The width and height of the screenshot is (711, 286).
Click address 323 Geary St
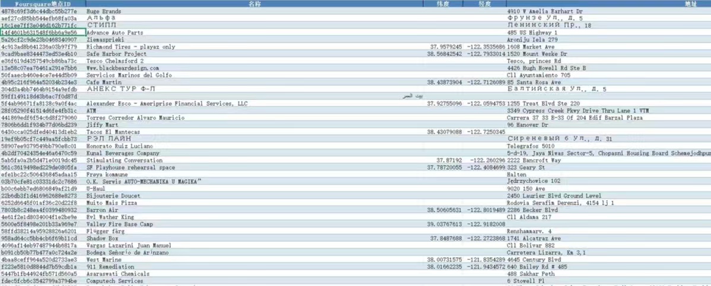coord(525,168)
